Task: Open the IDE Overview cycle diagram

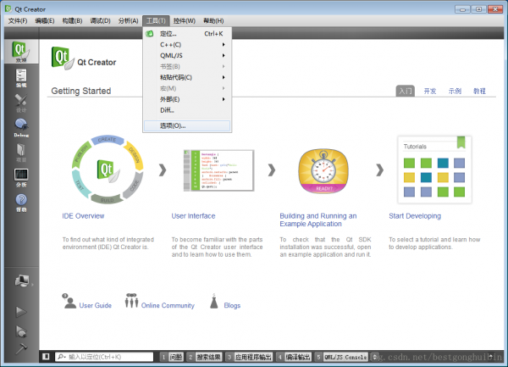Action: coord(108,170)
